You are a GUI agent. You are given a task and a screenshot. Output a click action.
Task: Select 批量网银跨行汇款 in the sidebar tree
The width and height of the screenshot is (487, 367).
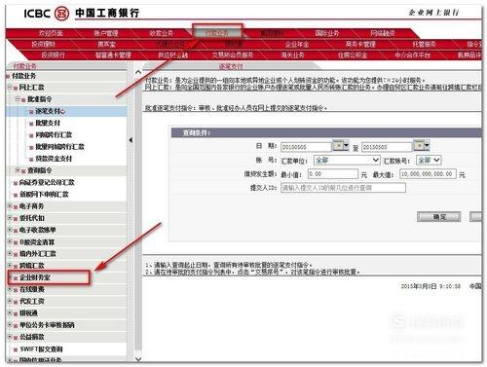(x=59, y=147)
